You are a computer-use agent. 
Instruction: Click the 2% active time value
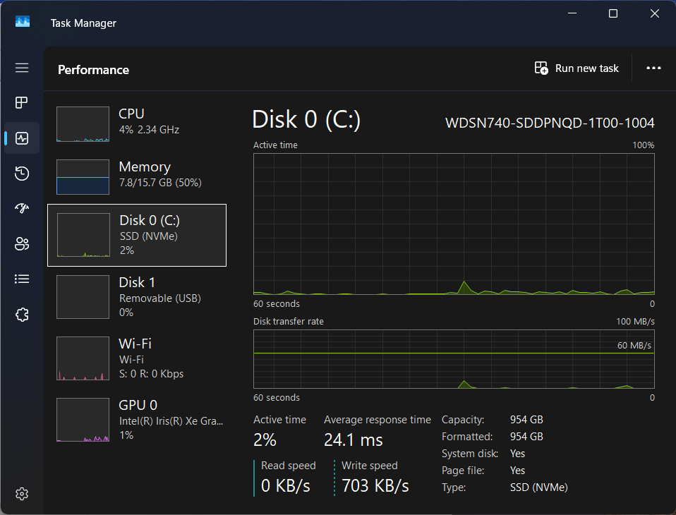265,440
